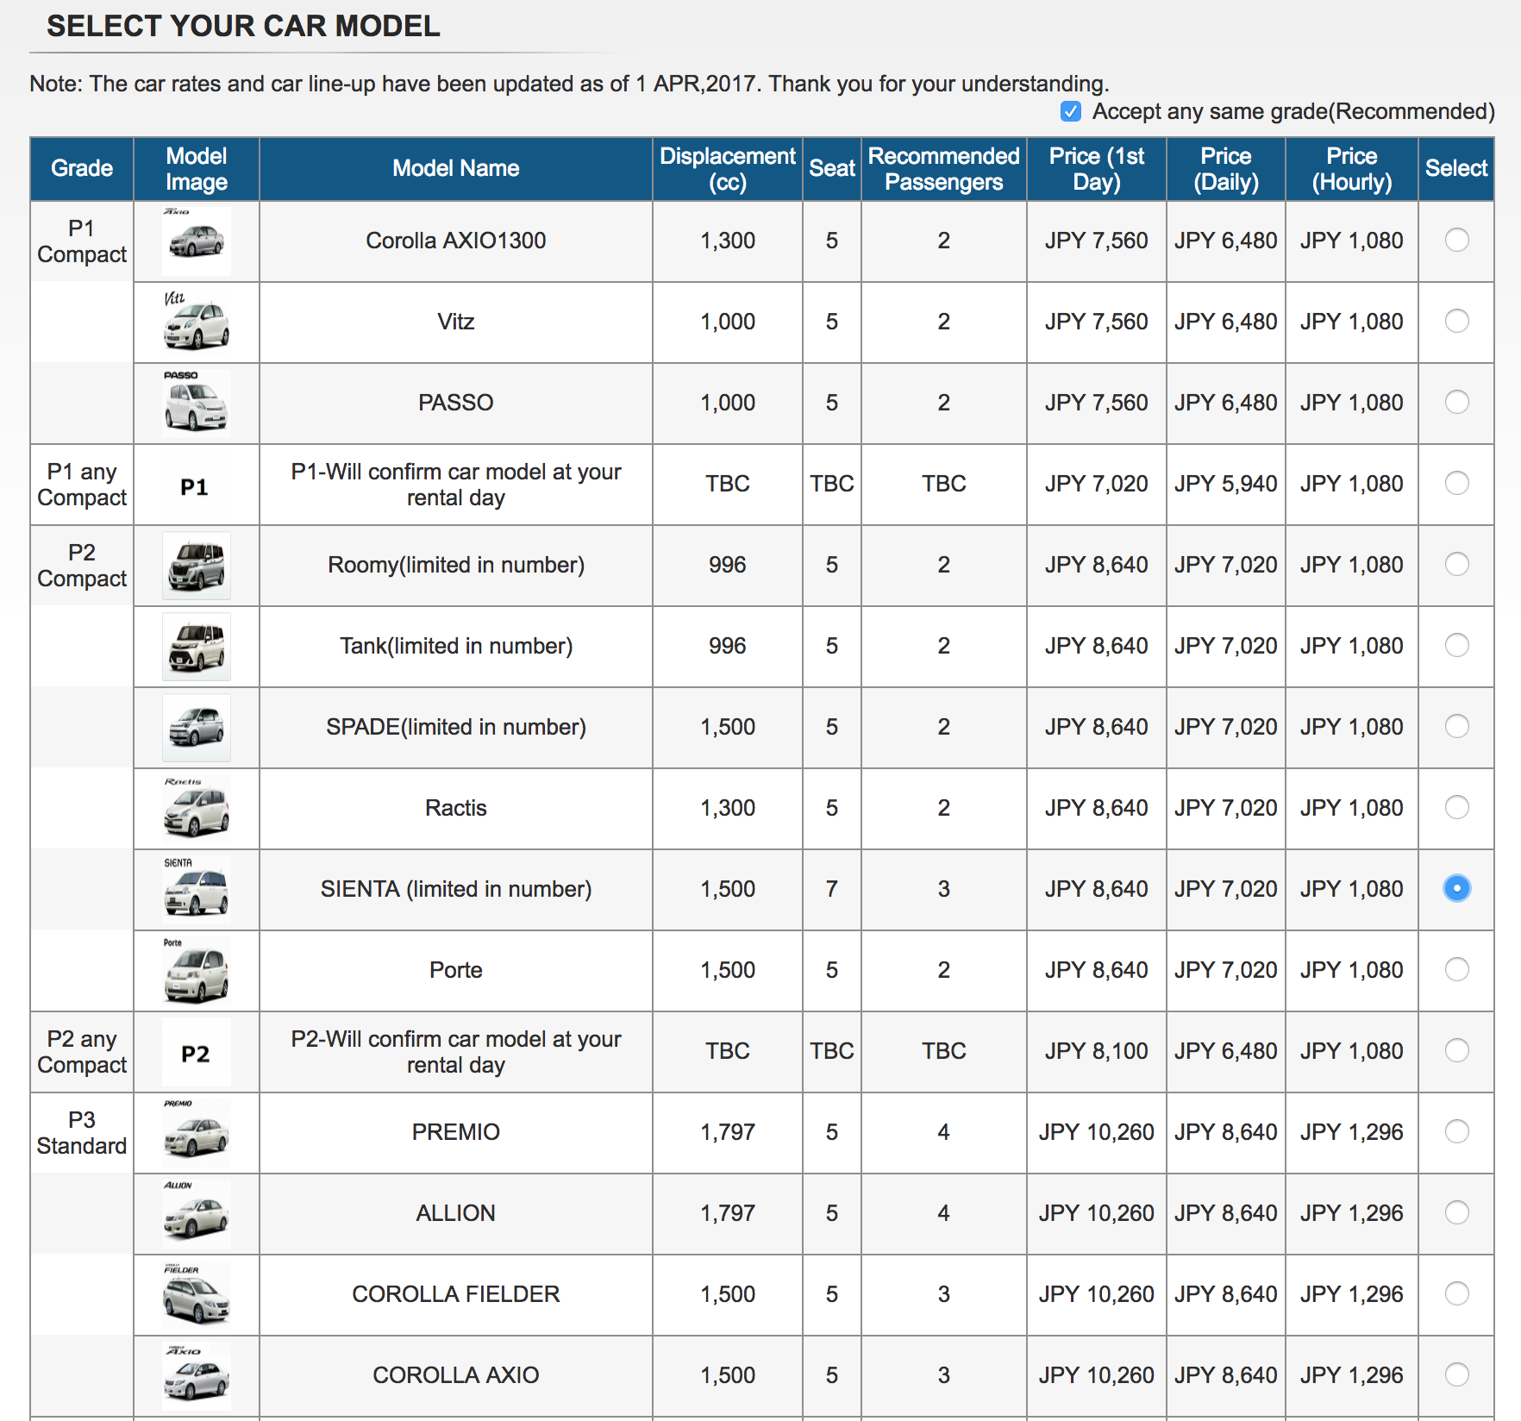This screenshot has height=1421, width=1521.
Task: Click the PREMIO car image
Action: tap(197, 1132)
